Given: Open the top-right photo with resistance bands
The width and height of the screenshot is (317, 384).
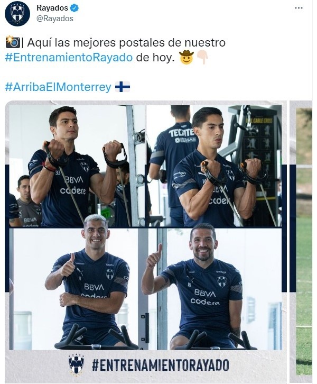Looking at the screenshot, I should pyautogui.click(x=214, y=166).
